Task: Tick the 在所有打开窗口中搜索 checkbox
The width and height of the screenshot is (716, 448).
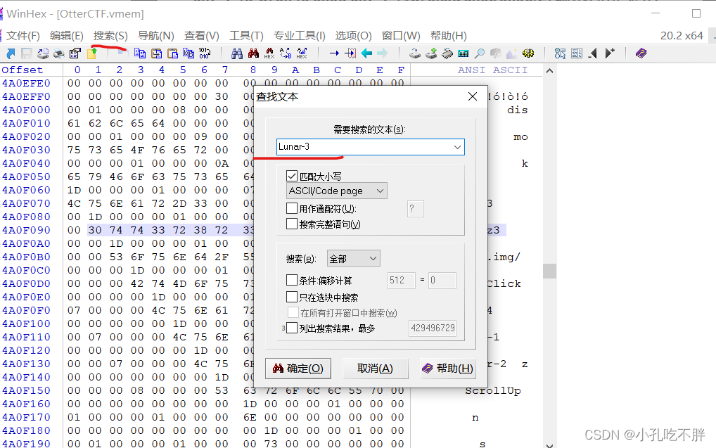Action: [293, 312]
